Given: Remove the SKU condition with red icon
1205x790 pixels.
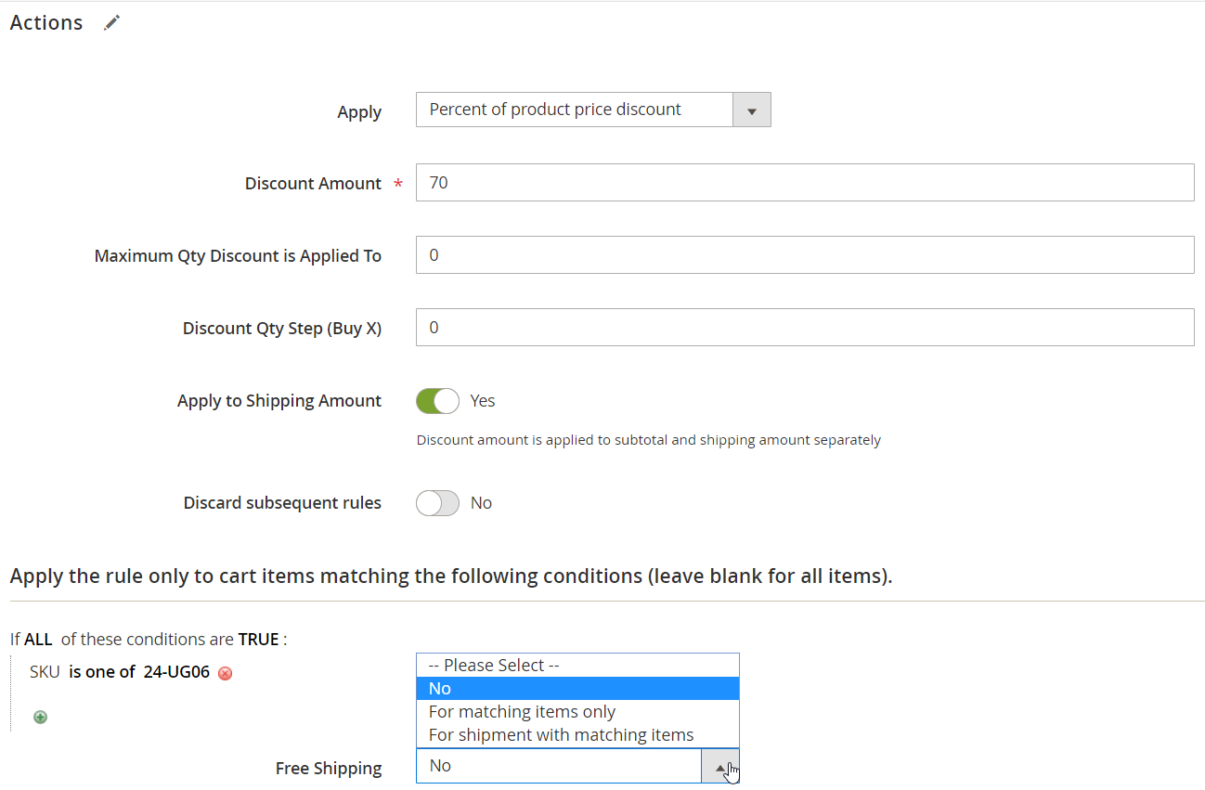Looking at the screenshot, I should click(225, 673).
